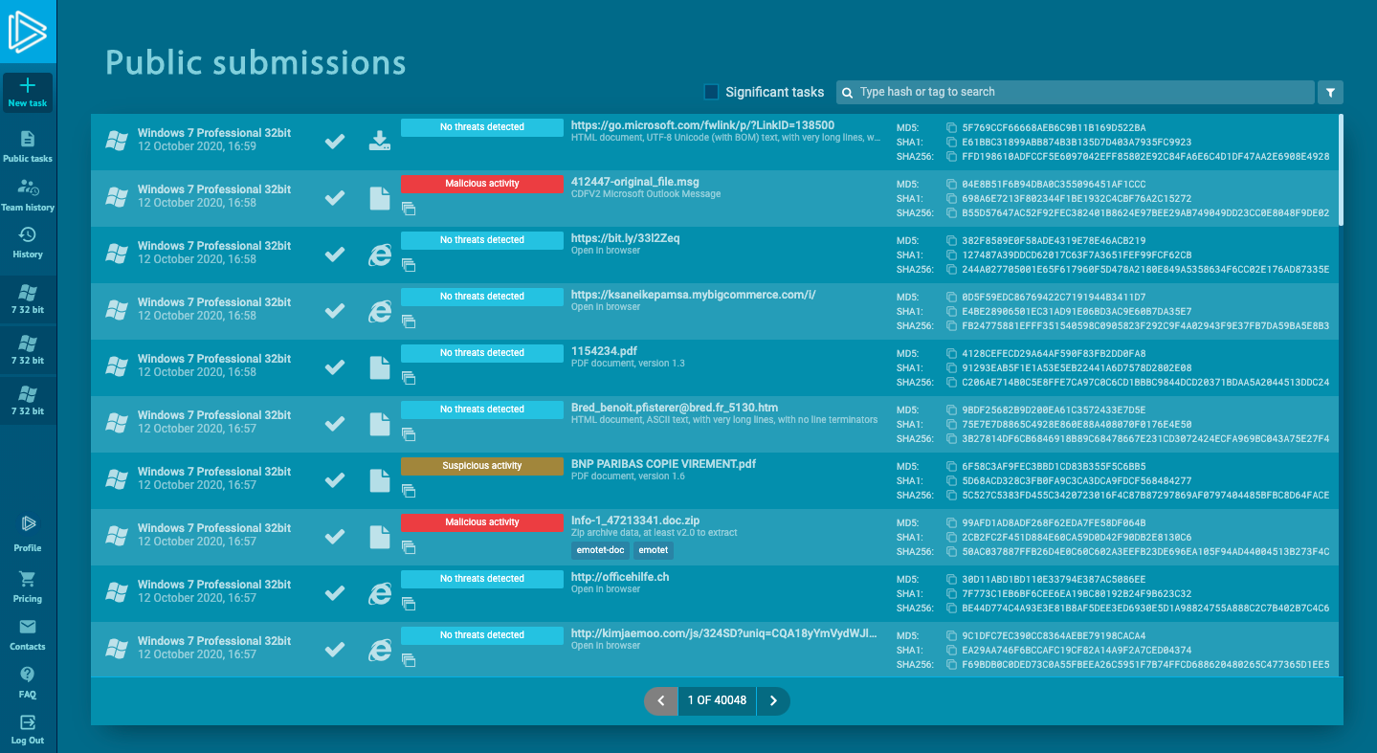Go to previous page arrow
The width and height of the screenshot is (1377, 753).
[x=660, y=700]
